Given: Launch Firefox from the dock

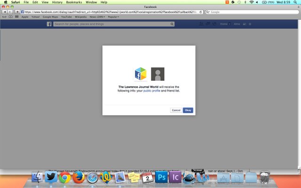Looking at the screenshot, I should click(79, 177).
